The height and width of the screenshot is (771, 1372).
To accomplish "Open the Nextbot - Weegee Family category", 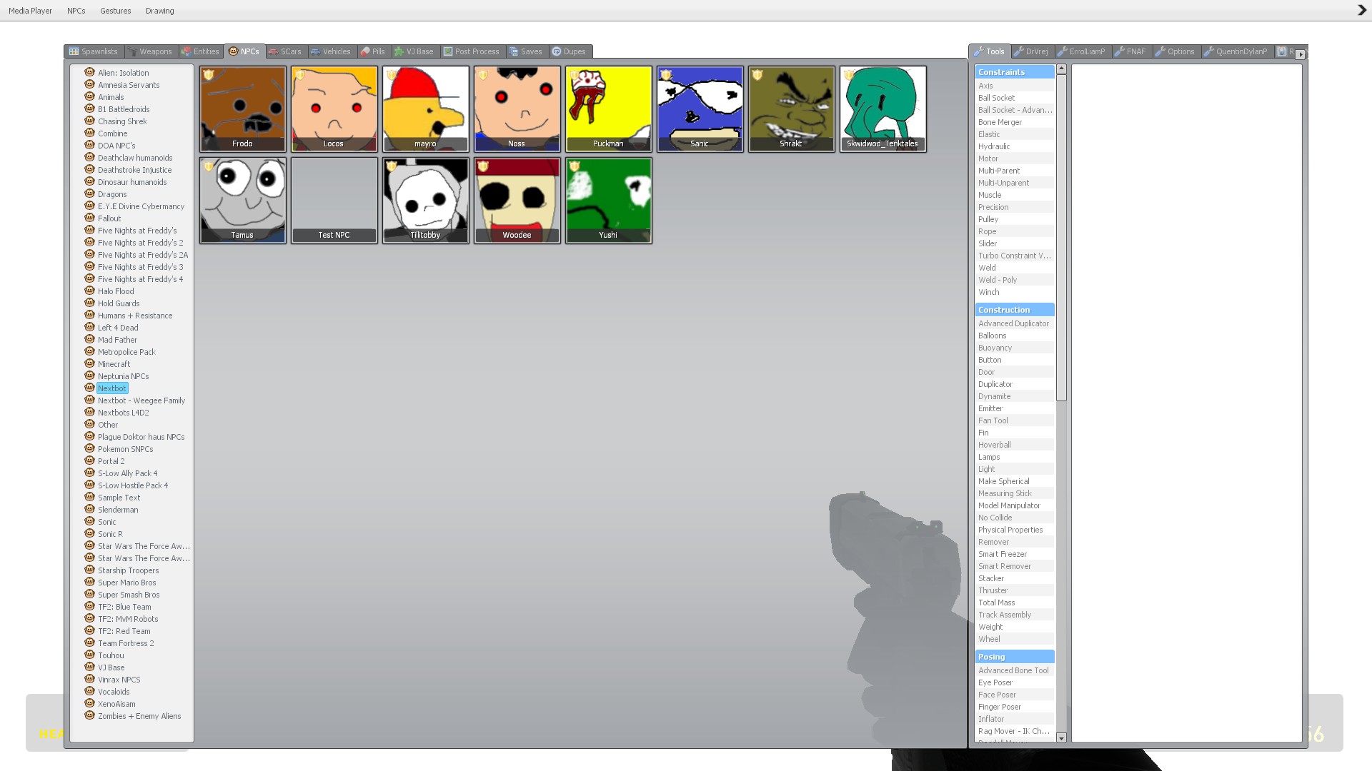I will [x=141, y=400].
